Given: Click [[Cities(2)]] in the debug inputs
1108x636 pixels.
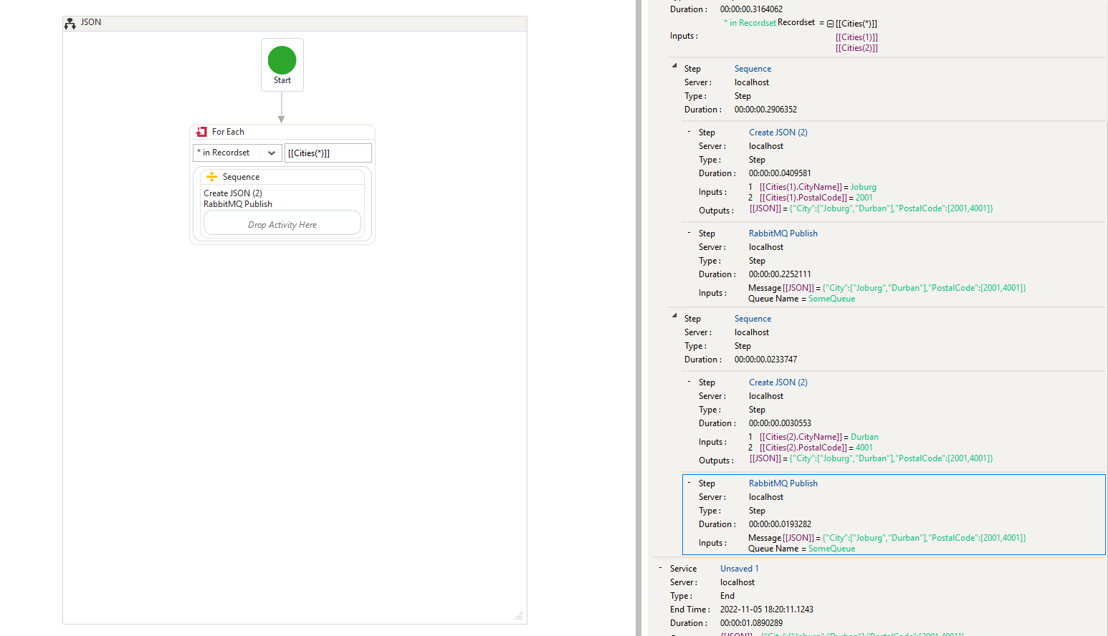Looking at the screenshot, I should (856, 48).
